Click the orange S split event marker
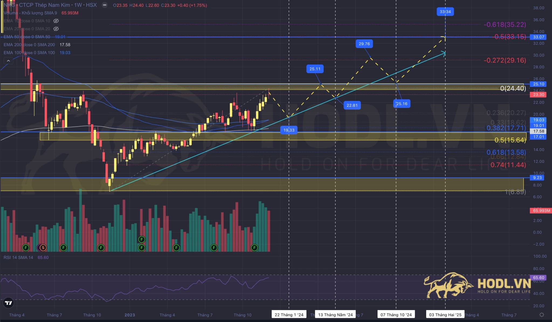The image size is (552, 322). click(x=43, y=248)
